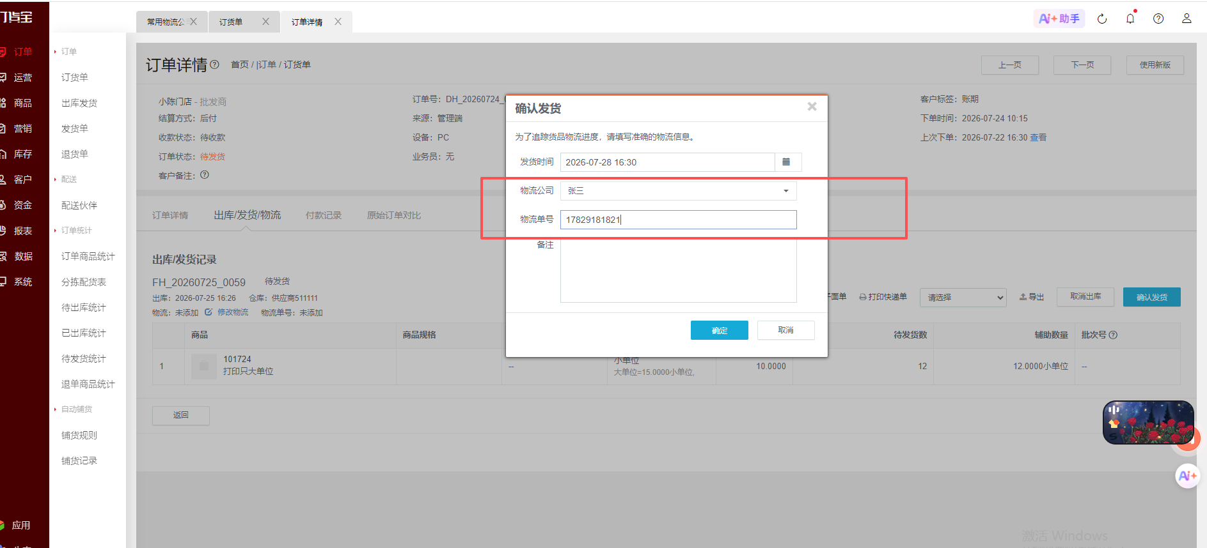This screenshot has width=1207, height=548.
Task: Switch to the 订货单 tab
Action: point(231,22)
